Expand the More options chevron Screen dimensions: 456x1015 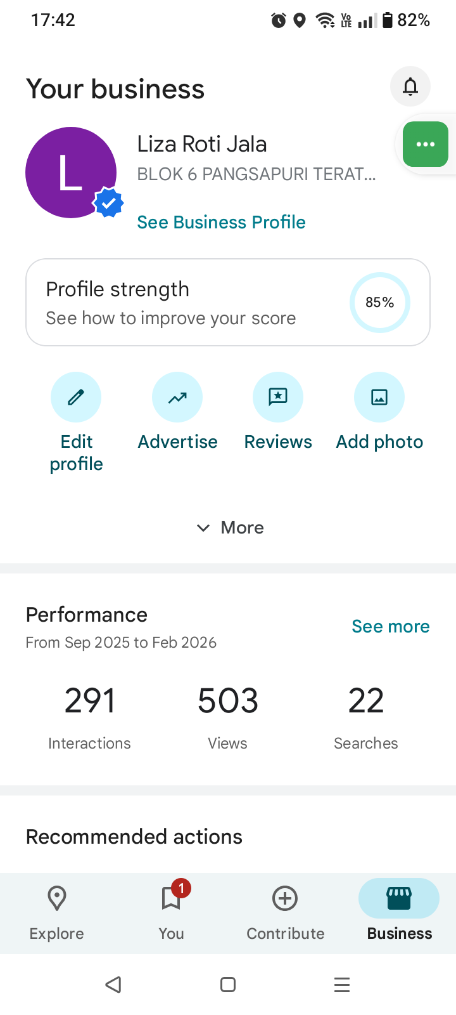click(229, 528)
